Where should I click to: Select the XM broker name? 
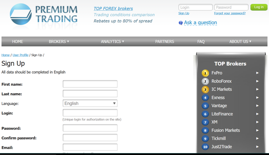(x=214, y=122)
